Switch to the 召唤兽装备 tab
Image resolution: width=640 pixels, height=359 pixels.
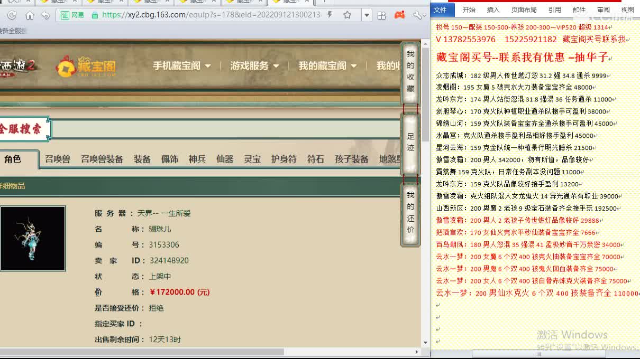pos(102,159)
